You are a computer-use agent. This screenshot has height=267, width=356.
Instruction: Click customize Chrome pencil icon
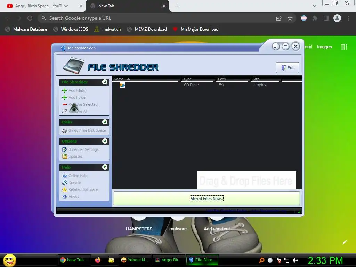[345, 242]
